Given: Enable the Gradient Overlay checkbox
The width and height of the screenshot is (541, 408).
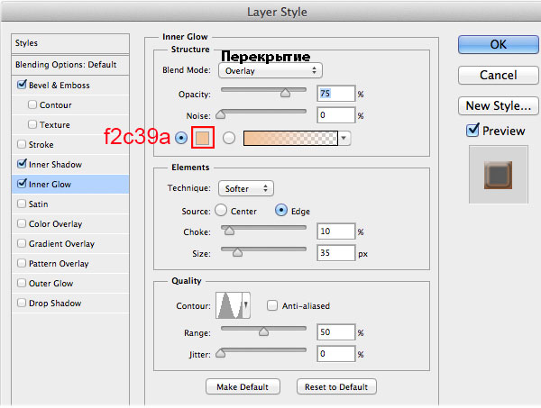Looking at the screenshot, I should 22,243.
